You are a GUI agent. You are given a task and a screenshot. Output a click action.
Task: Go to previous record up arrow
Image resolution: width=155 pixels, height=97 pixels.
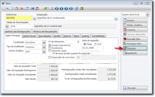(x=62, y=8)
